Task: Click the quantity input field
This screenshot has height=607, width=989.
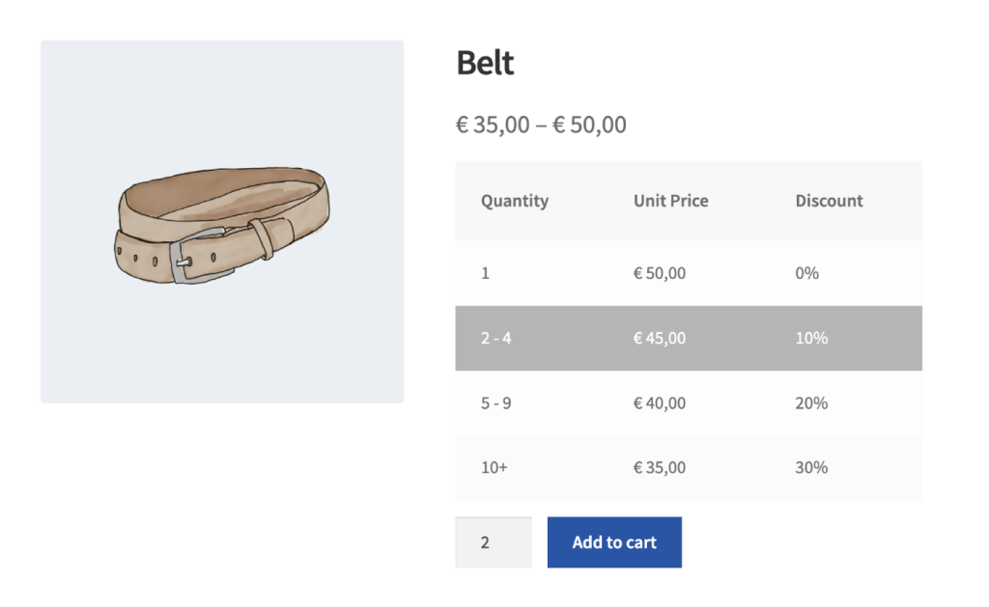Action: coord(493,541)
